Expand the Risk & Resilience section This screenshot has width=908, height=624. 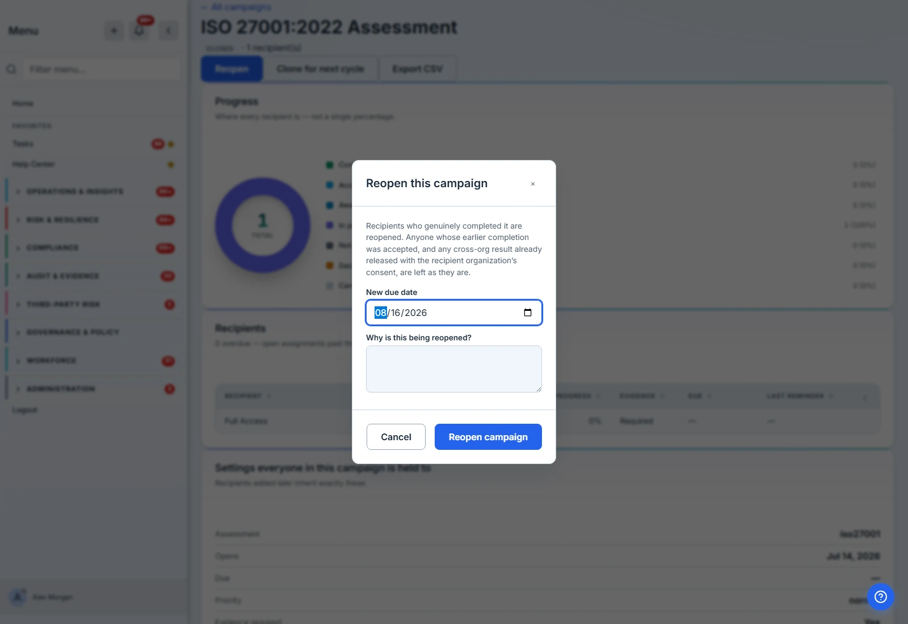point(94,220)
